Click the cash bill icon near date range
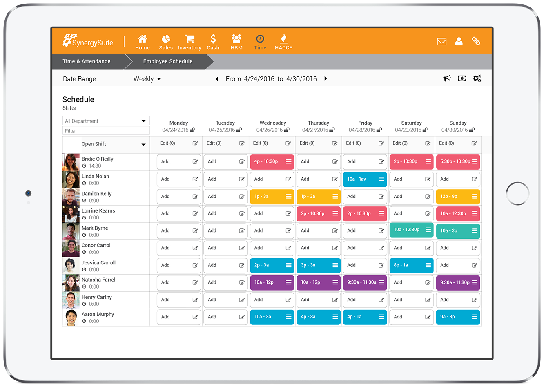Viewport: 544px width, 387px height. (462, 78)
